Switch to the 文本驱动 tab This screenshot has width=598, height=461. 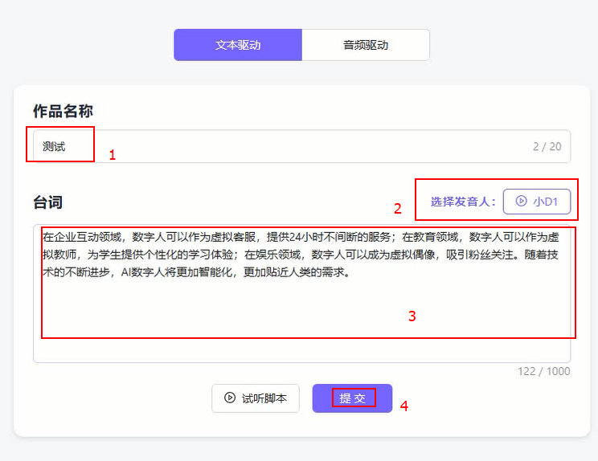tap(238, 45)
